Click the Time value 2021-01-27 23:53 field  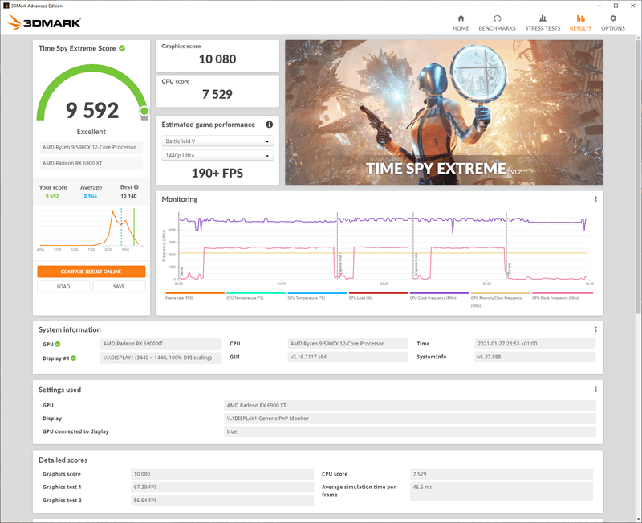pos(534,344)
